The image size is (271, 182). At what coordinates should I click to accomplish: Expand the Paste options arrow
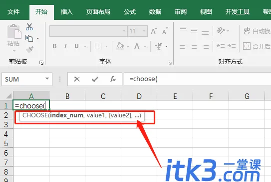[14, 51]
